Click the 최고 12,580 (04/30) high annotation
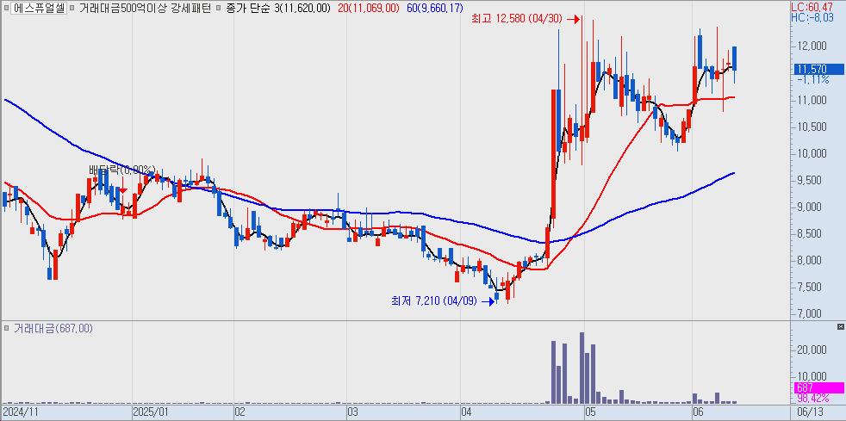Screen dimensions: 846x421 pos(517,20)
